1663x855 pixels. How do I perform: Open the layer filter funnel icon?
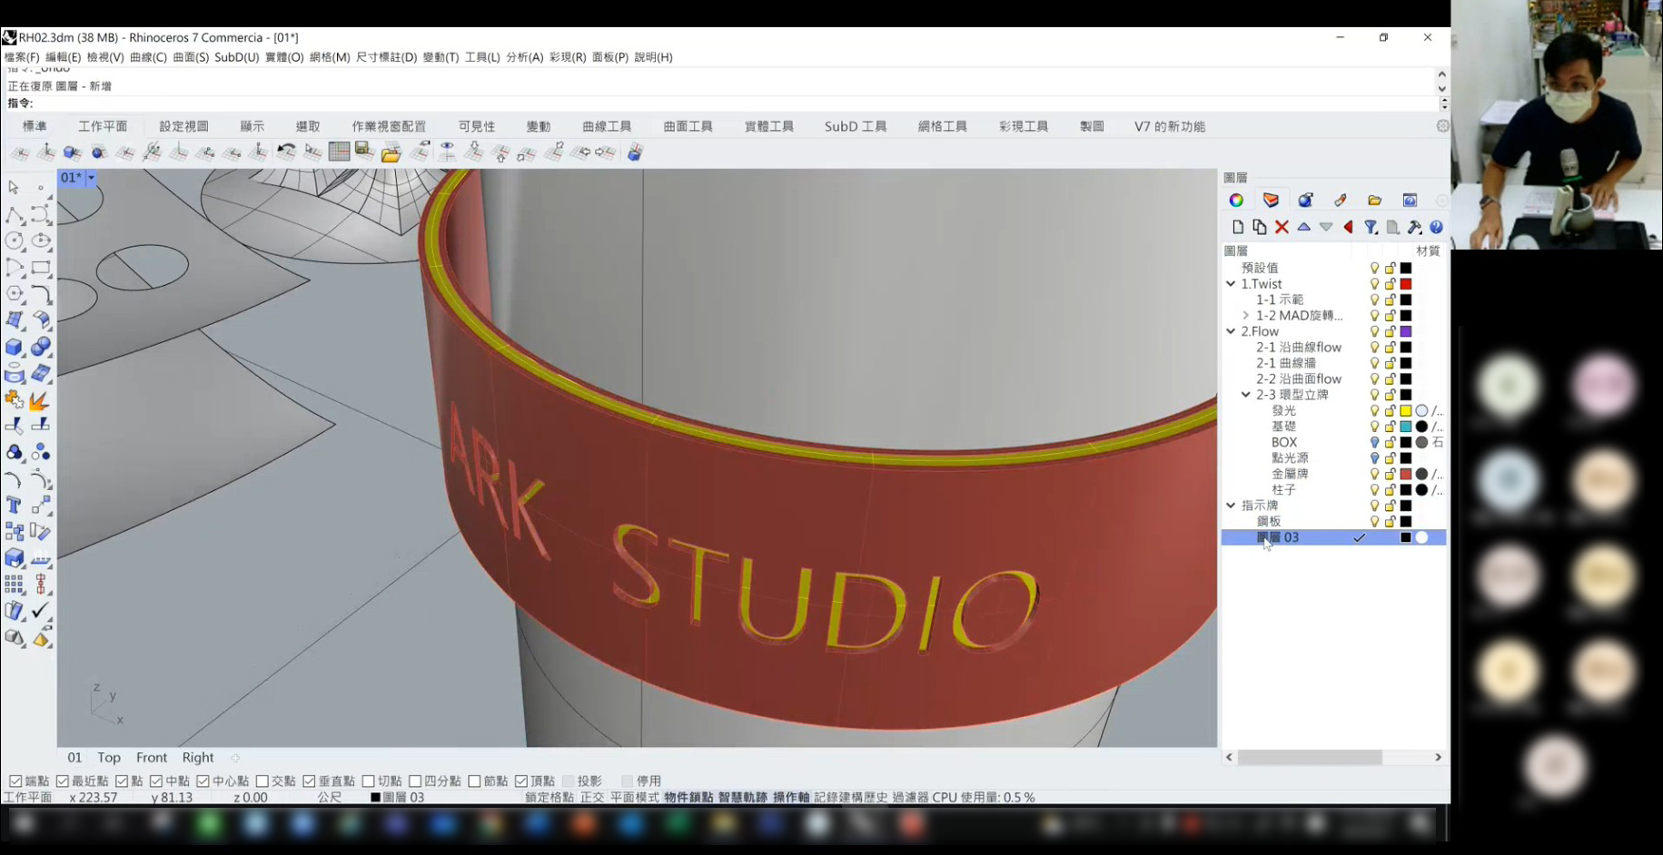[x=1371, y=227]
